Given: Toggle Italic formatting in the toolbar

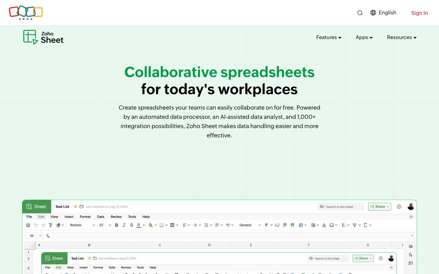Looking at the screenshot, I should (124, 225).
